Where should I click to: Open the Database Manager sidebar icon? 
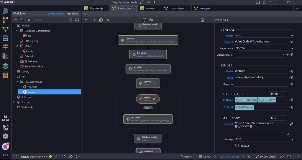(5, 38)
